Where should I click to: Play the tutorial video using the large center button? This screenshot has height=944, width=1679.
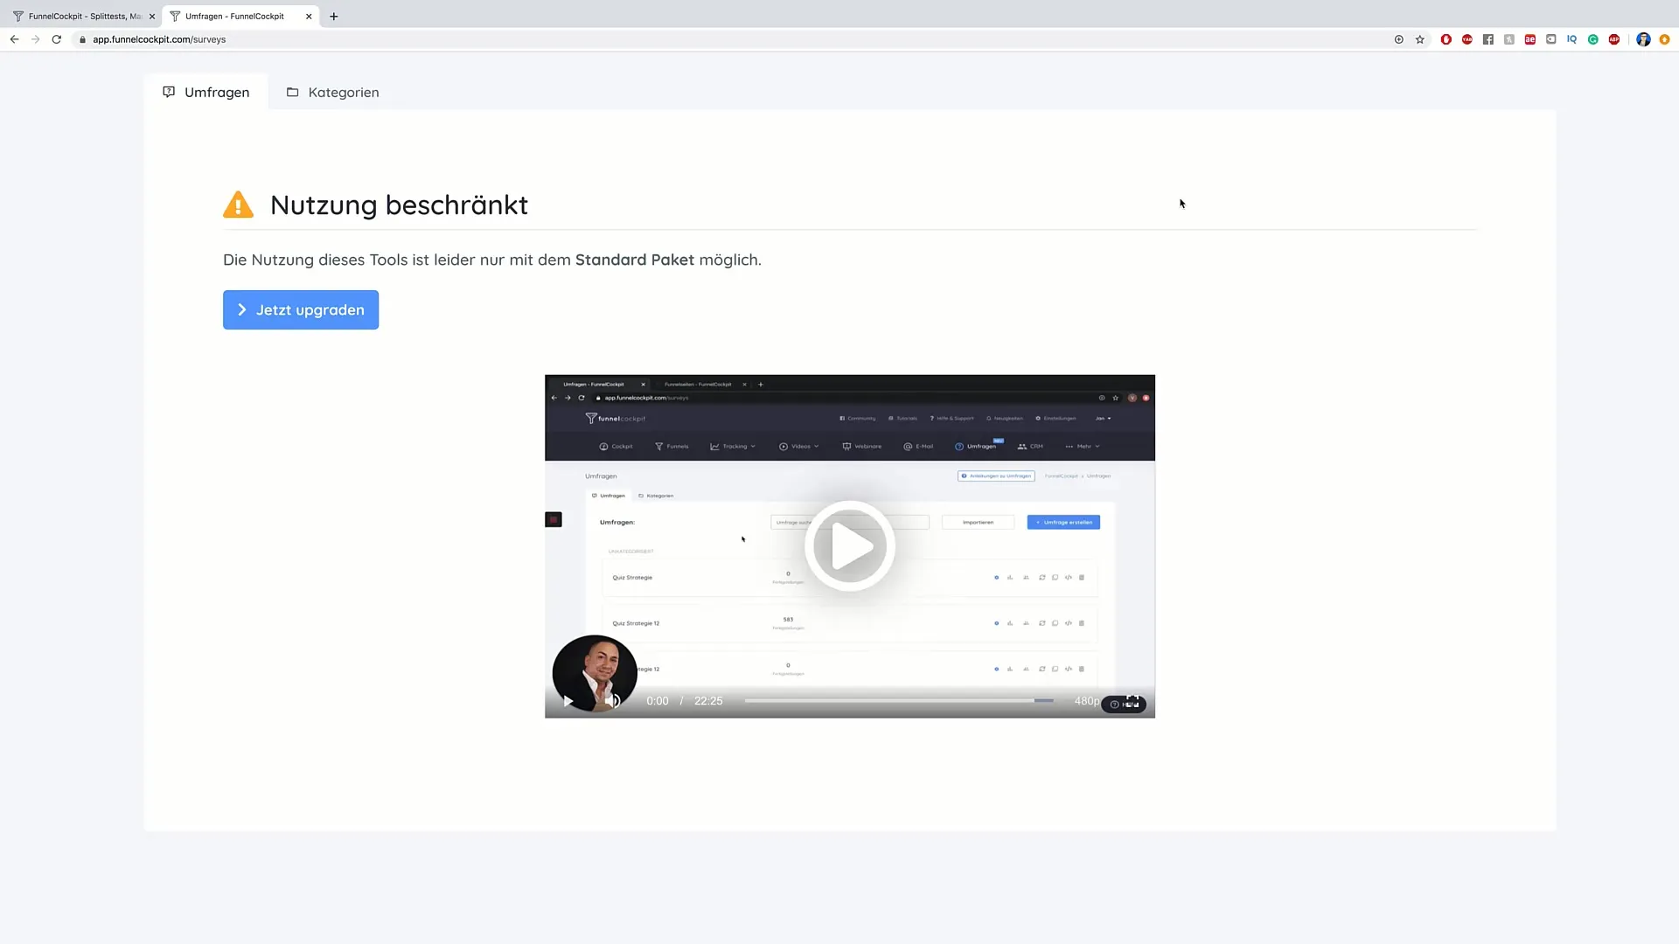click(849, 546)
